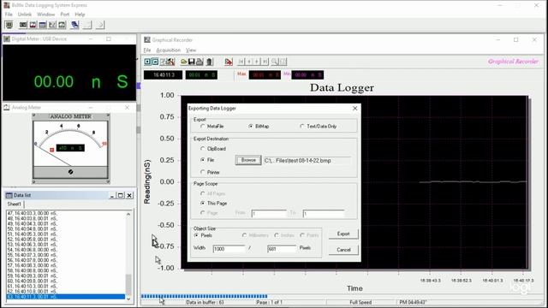Click the Cancel button
548x308 pixels.
click(343, 250)
